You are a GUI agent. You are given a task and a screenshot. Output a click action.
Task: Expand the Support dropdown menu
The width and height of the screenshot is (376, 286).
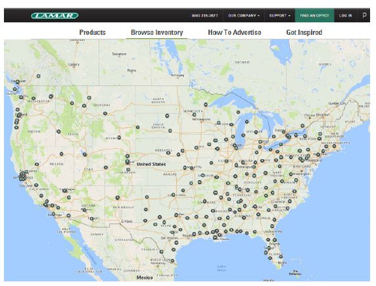(279, 16)
